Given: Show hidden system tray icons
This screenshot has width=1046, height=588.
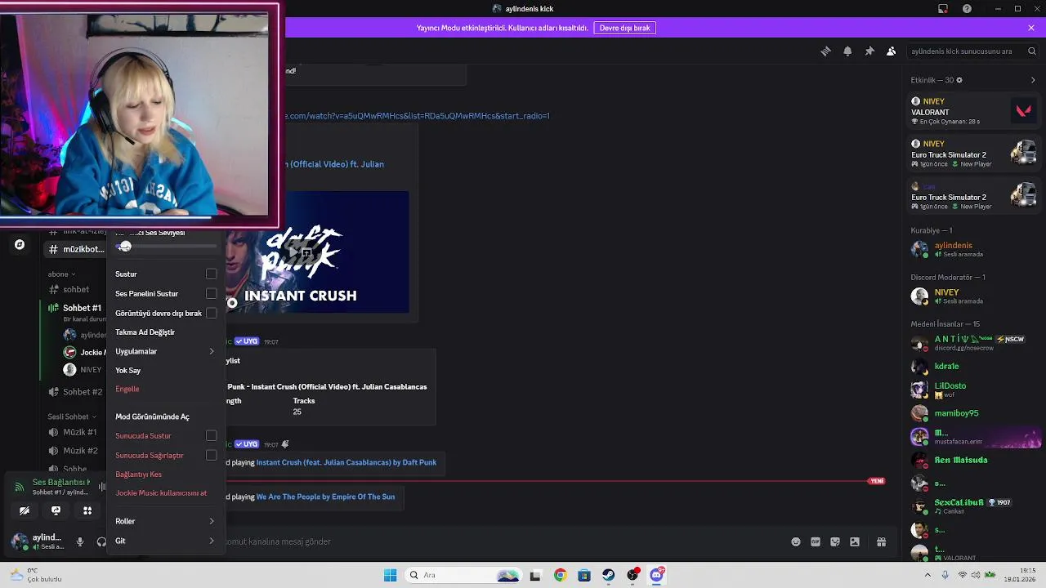Looking at the screenshot, I should (927, 575).
